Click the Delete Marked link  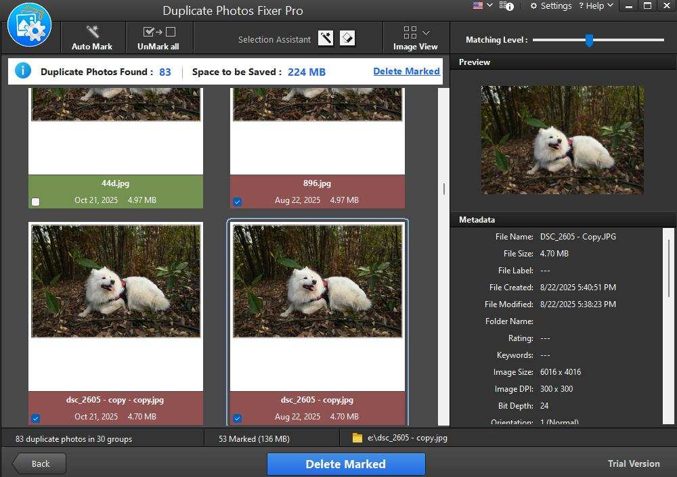406,71
